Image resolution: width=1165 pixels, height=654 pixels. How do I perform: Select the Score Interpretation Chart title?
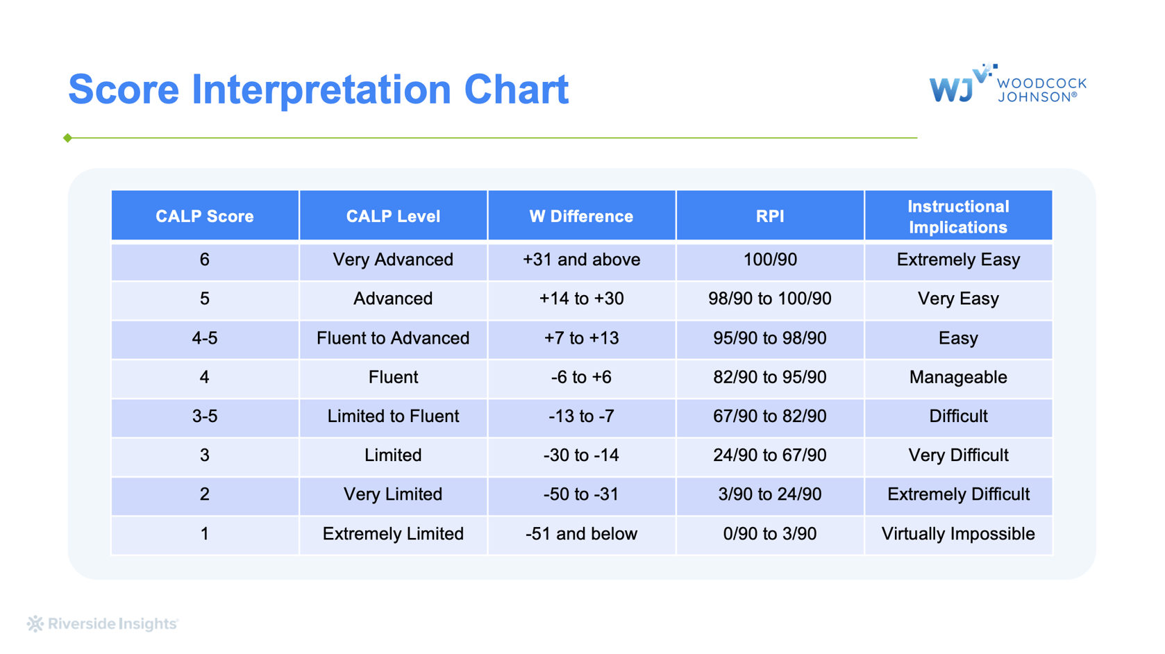[318, 90]
